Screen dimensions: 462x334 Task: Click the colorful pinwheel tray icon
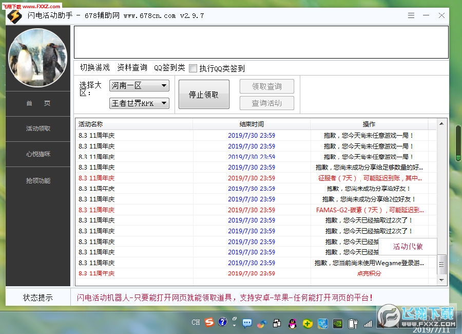coord(262,324)
